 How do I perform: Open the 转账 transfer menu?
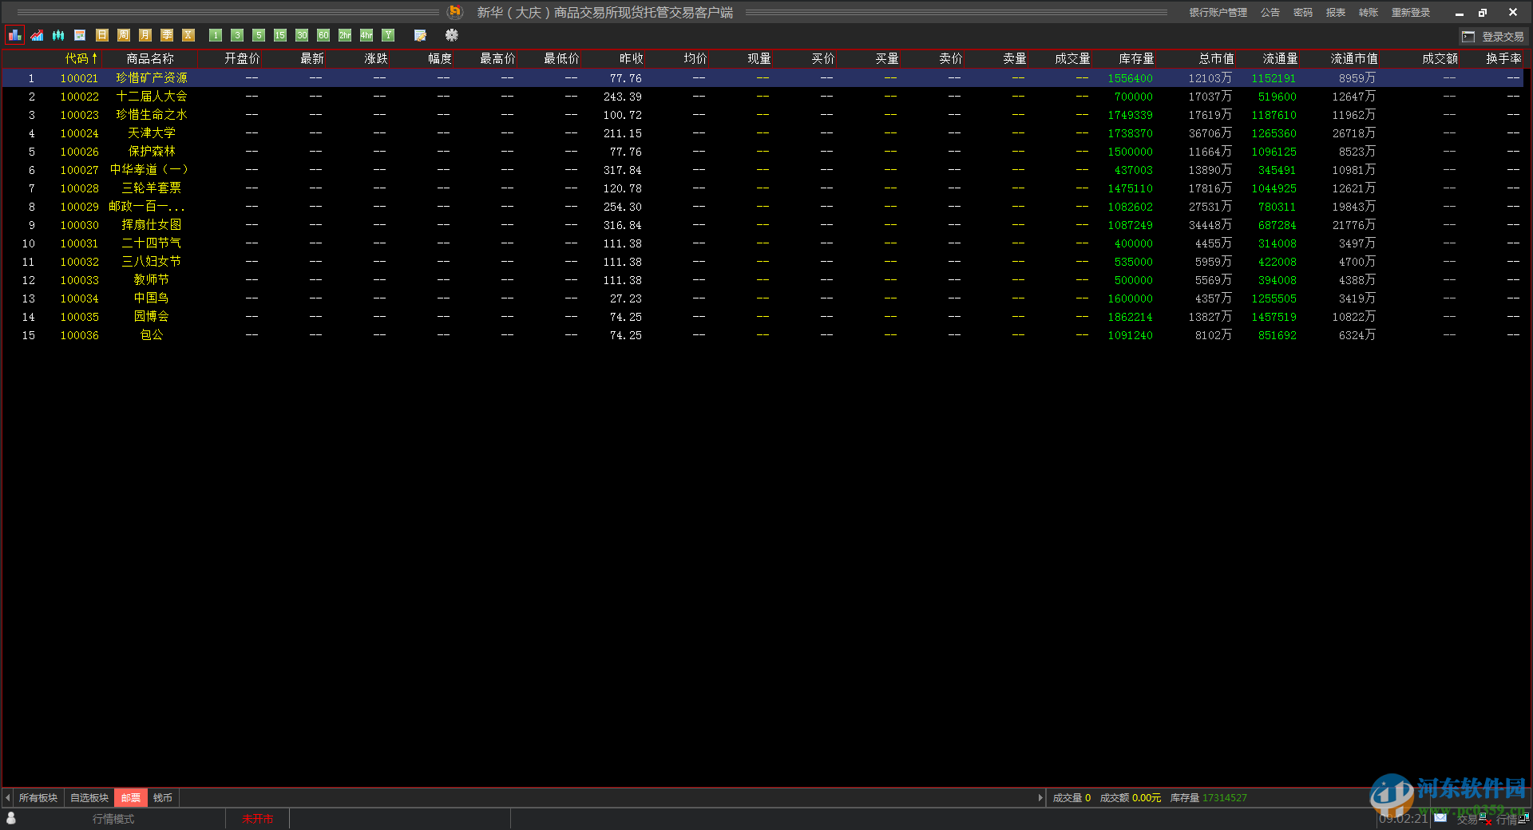click(x=1369, y=13)
